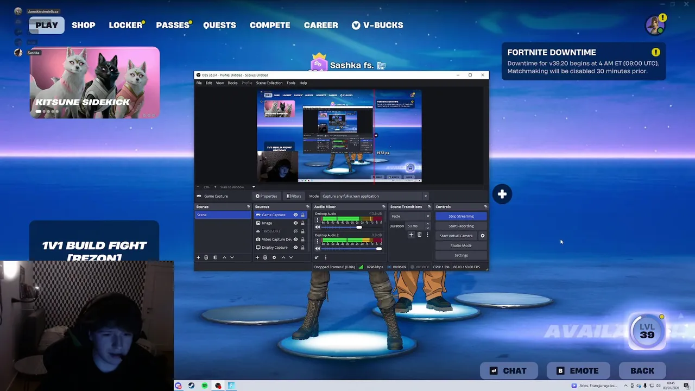Image resolution: width=695 pixels, height=391 pixels.
Task: Add a new source with plus icon
Action: [257, 257]
